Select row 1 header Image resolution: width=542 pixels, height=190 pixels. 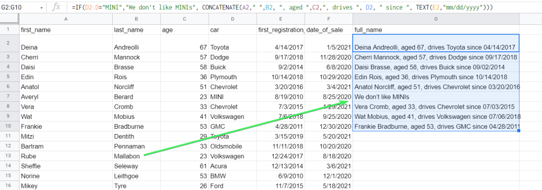pyautogui.click(x=10, y=30)
